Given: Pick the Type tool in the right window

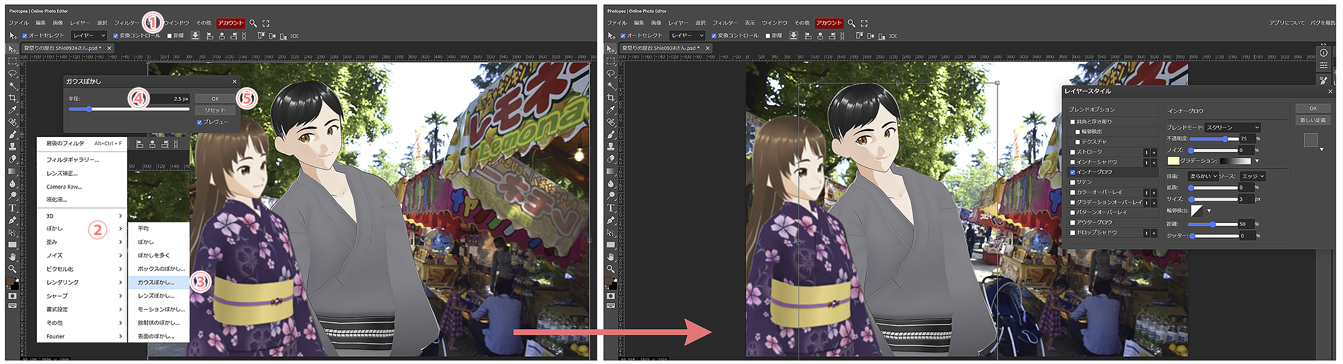Looking at the screenshot, I should coord(610,208).
